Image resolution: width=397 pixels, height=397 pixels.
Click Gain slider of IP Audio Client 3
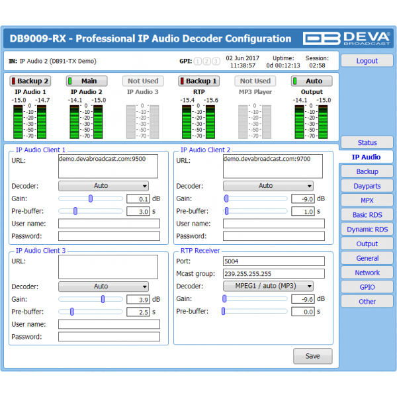[x=91, y=299]
